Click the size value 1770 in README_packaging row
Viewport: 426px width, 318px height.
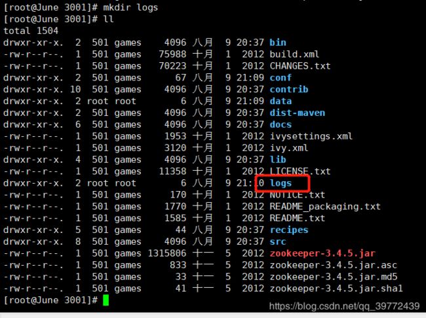175,207
